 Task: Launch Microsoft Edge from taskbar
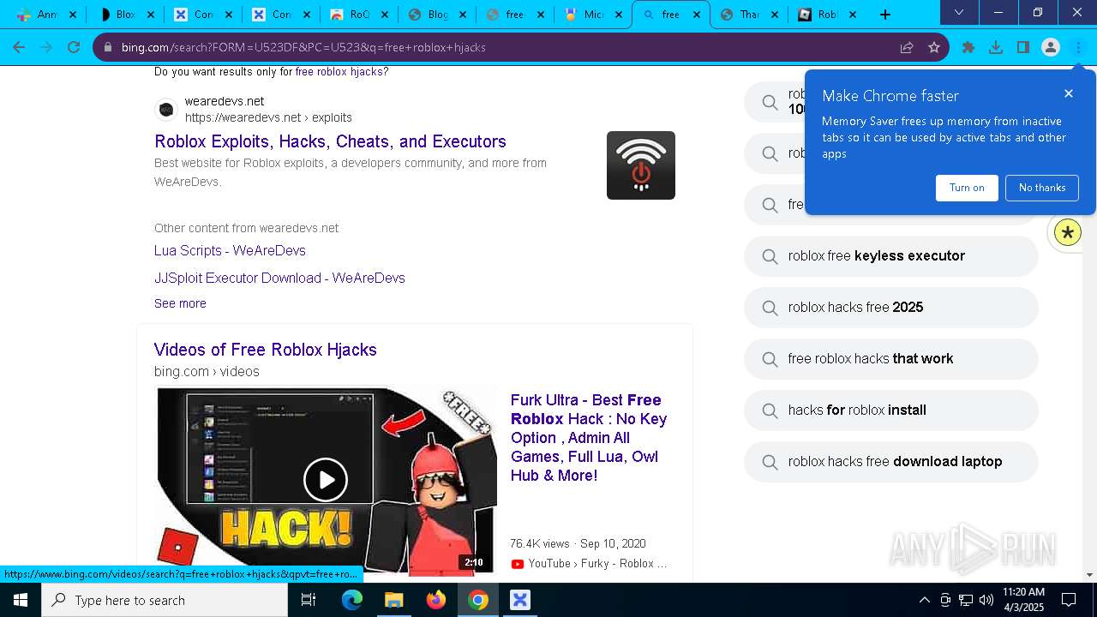(x=352, y=600)
